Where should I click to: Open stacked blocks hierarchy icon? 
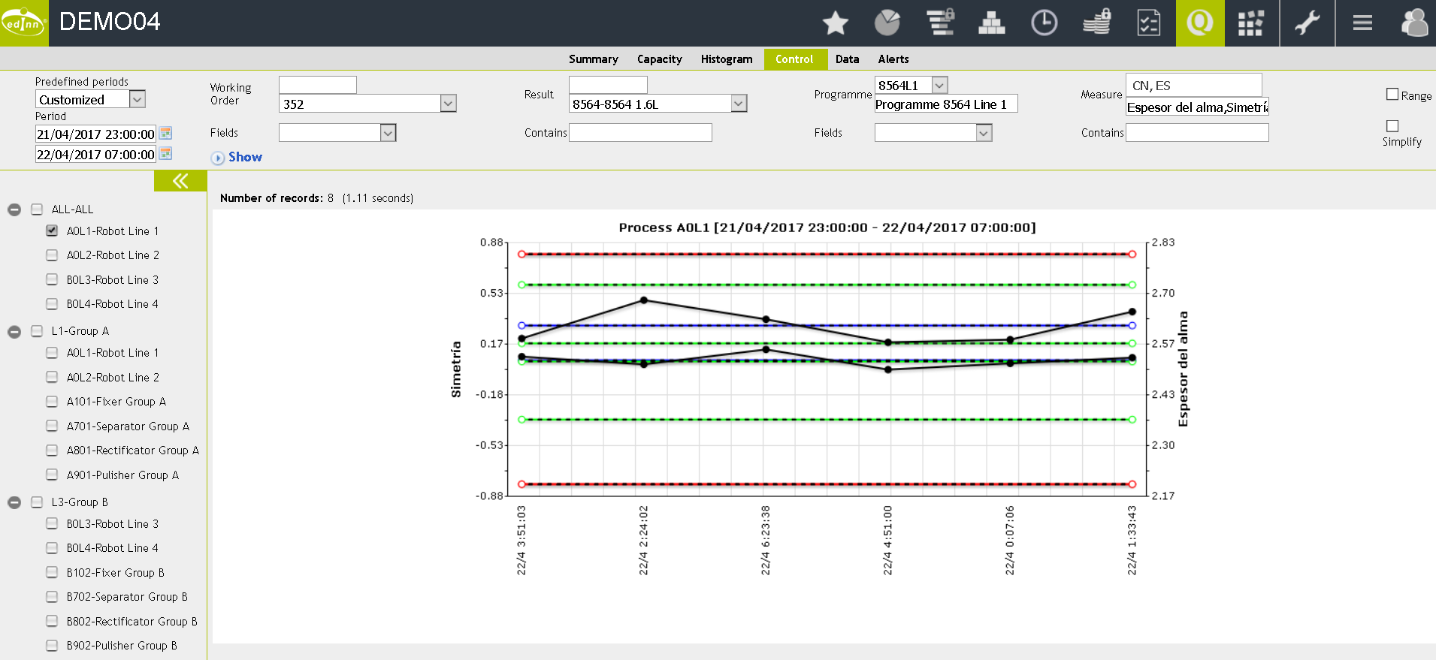click(x=992, y=23)
